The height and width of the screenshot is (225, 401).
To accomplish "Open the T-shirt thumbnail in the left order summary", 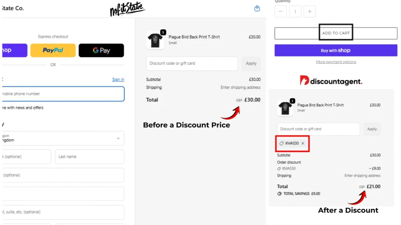I will [x=155, y=40].
